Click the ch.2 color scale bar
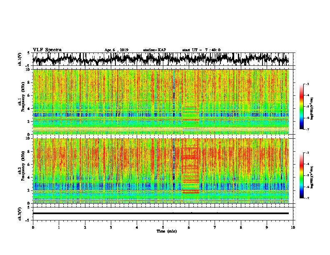 [302, 175]
